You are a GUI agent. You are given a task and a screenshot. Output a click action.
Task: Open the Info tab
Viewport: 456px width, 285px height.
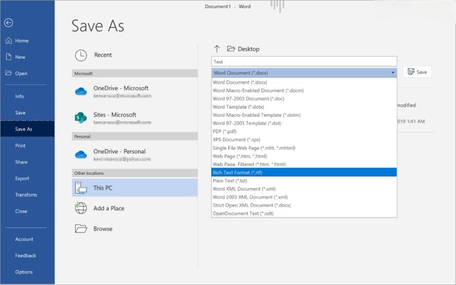[27, 96]
